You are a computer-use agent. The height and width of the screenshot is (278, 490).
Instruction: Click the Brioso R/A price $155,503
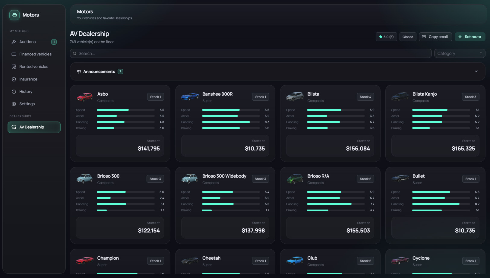pos(358,231)
